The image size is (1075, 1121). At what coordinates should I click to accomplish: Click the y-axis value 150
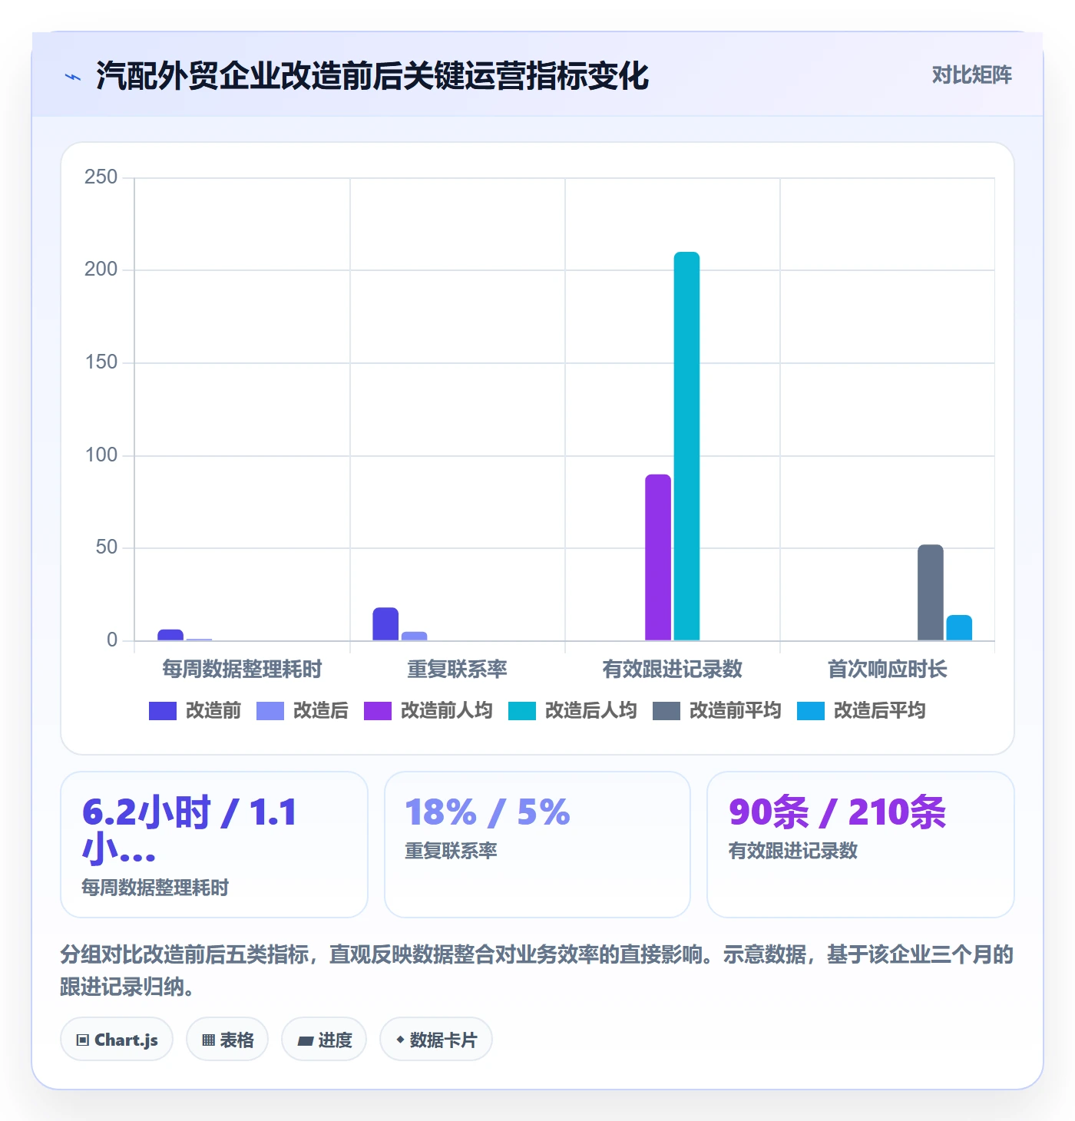[x=101, y=362]
